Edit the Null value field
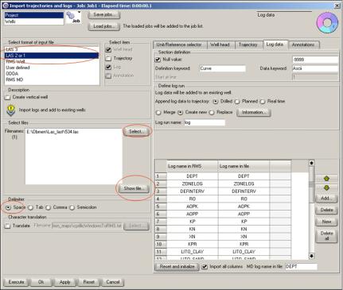 point(315,60)
